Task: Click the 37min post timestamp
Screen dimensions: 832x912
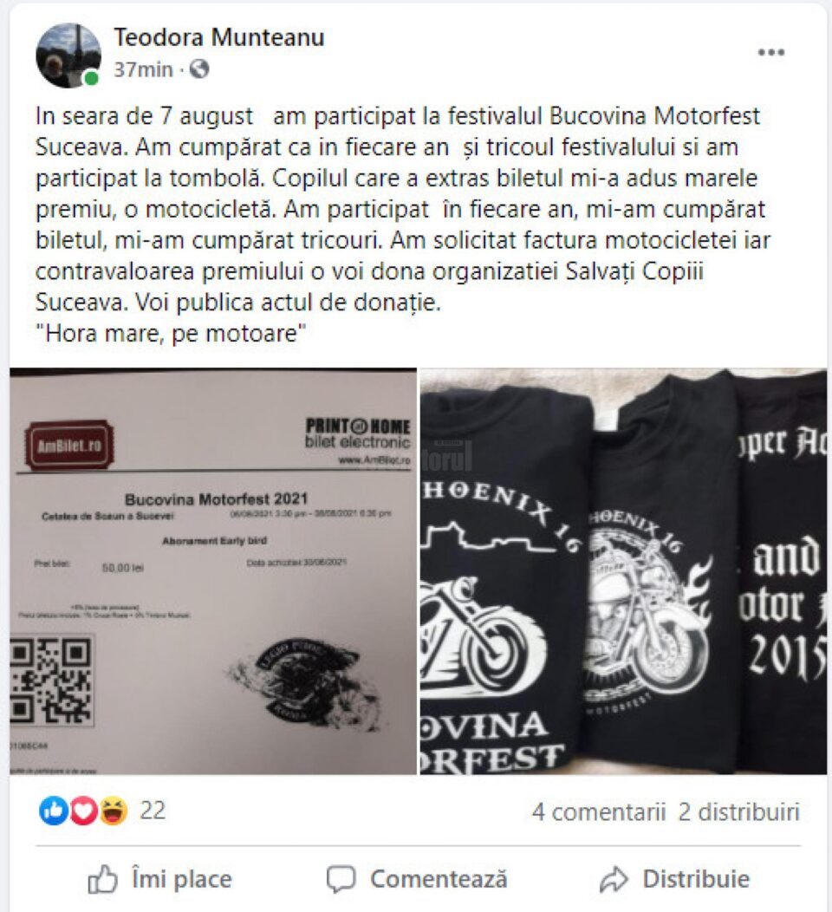Action: point(143,70)
